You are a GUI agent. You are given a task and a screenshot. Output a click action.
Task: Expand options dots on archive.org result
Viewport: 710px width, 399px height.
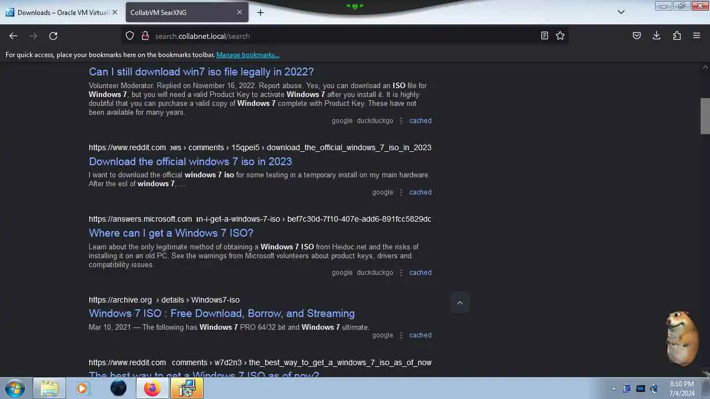pyautogui.click(x=401, y=335)
